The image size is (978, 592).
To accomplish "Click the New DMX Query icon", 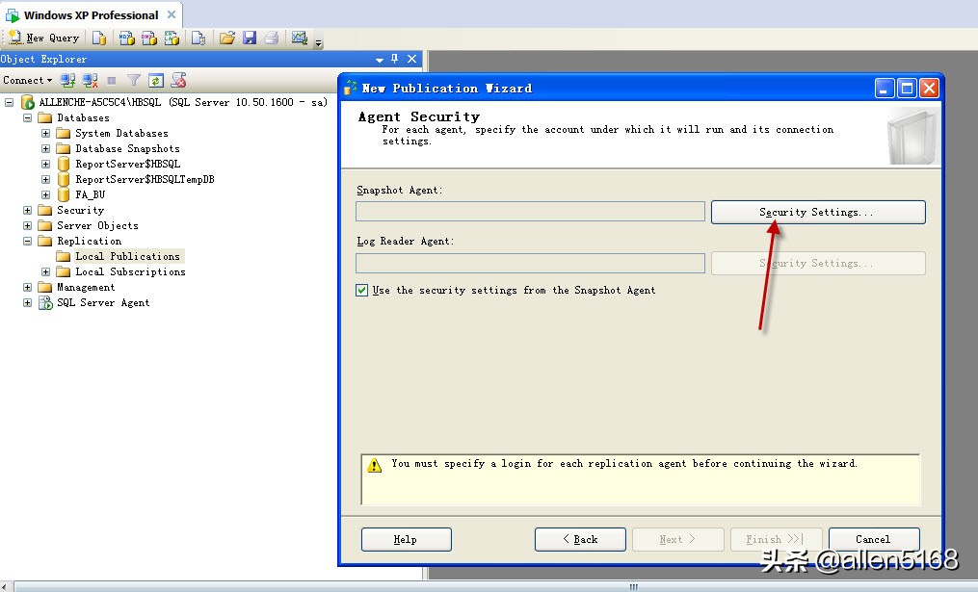I will pos(151,38).
